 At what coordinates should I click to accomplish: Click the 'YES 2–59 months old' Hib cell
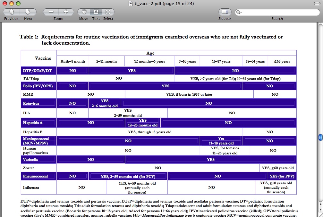click(x=128, y=113)
